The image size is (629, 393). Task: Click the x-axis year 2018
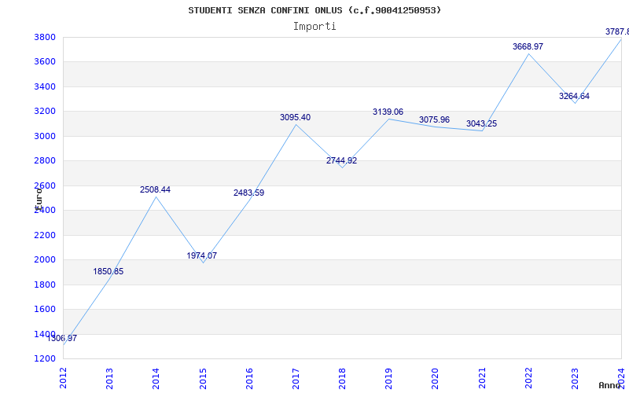pyautogui.click(x=342, y=378)
